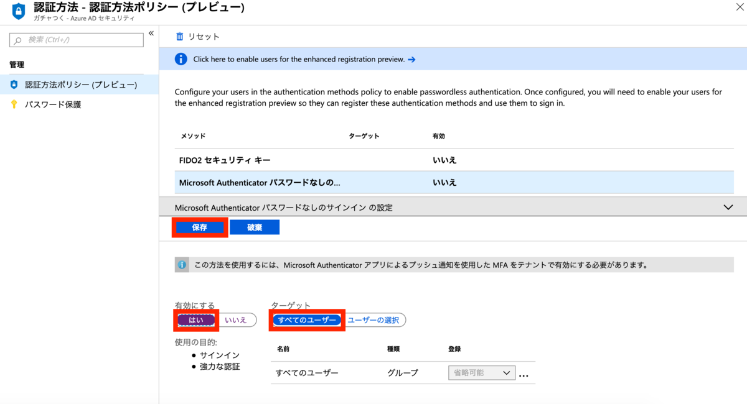
Task: Click the 登録 column header
Action: click(x=454, y=349)
